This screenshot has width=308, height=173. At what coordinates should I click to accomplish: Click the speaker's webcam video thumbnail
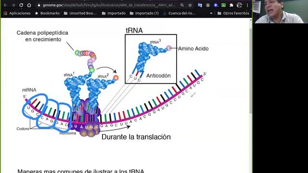tap(280, 12)
